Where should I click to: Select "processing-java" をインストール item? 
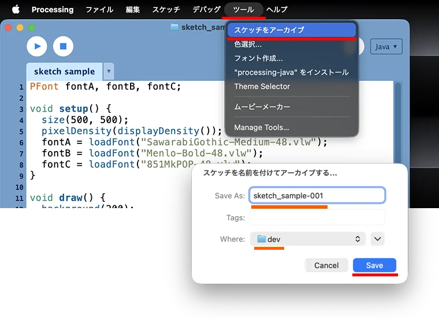(x=292, y=72)
